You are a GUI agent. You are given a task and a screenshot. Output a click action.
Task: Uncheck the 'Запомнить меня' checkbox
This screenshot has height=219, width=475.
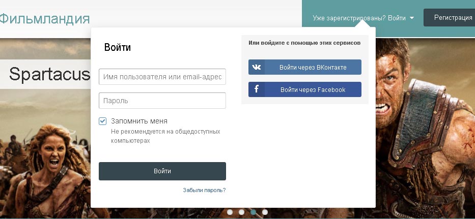coord(102,121)
